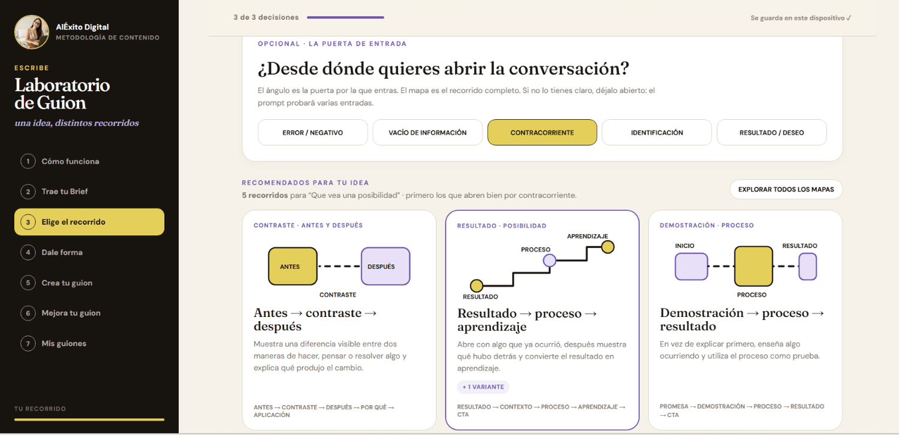Deselect the Contracorriente angle chip
This screenshot has height=435, width=899.
[x=542, y=132]
